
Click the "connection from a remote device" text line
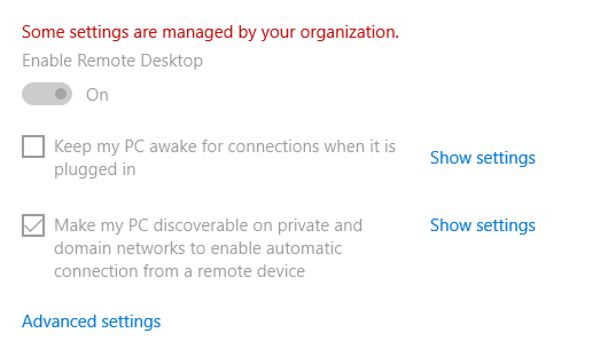[x=179, y=271]
